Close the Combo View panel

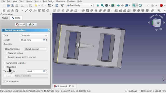51,14
